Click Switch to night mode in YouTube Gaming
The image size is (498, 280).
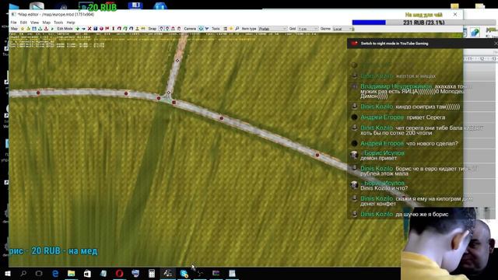395,44
